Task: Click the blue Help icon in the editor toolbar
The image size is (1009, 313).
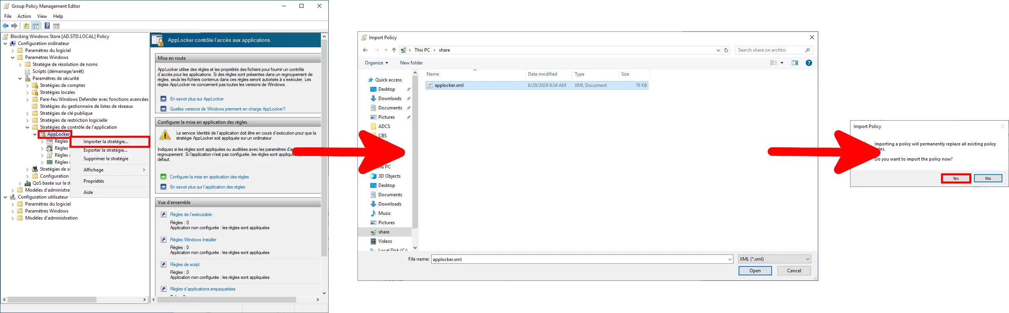Action: pos(47,26)
